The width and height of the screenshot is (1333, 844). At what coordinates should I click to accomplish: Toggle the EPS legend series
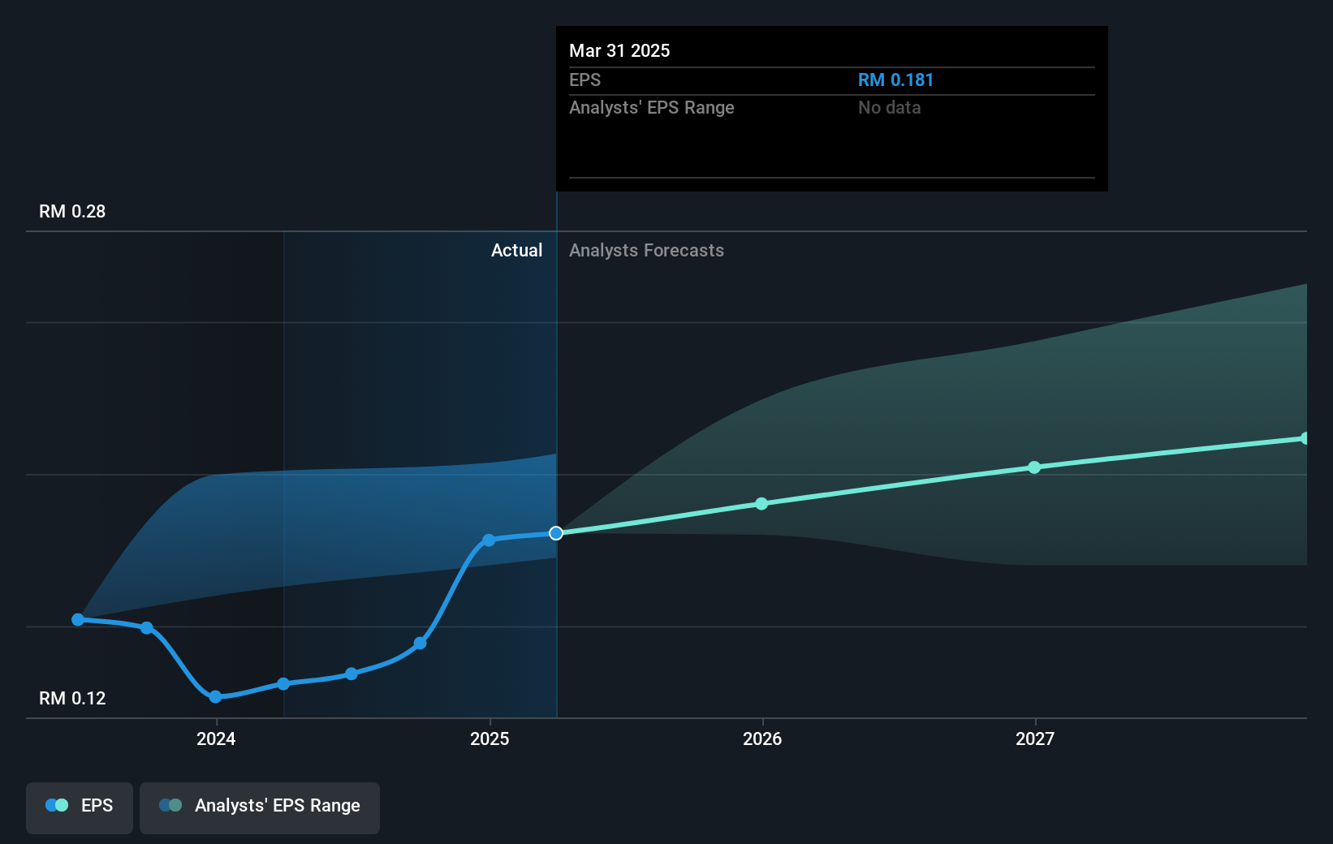tap(80, 807)
